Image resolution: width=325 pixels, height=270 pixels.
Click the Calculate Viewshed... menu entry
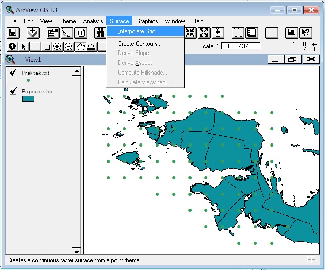tap(145, 82)
